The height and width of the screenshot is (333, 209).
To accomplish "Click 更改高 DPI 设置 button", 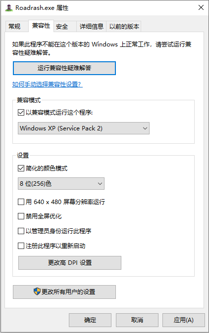I will click(70, 263).
